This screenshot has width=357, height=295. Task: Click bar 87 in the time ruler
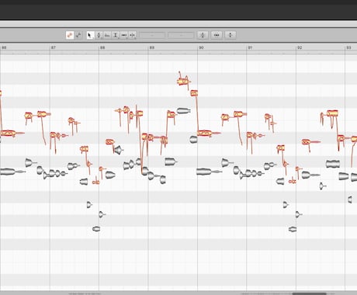(54, 47)
